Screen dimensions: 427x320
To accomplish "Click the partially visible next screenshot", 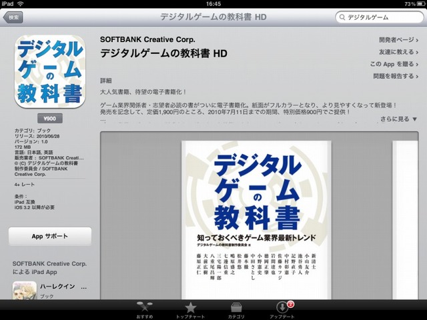I will (405, 220).
